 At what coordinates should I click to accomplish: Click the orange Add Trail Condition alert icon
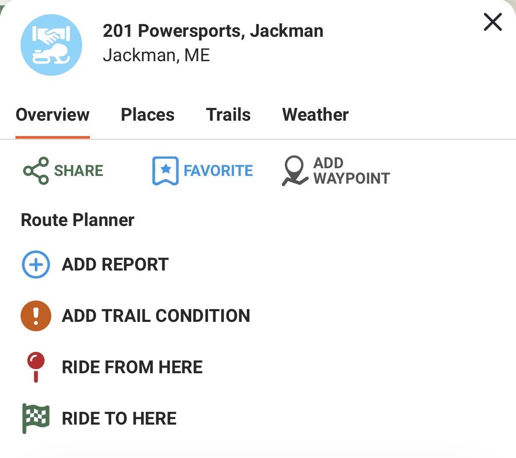[x=36, y=315]
